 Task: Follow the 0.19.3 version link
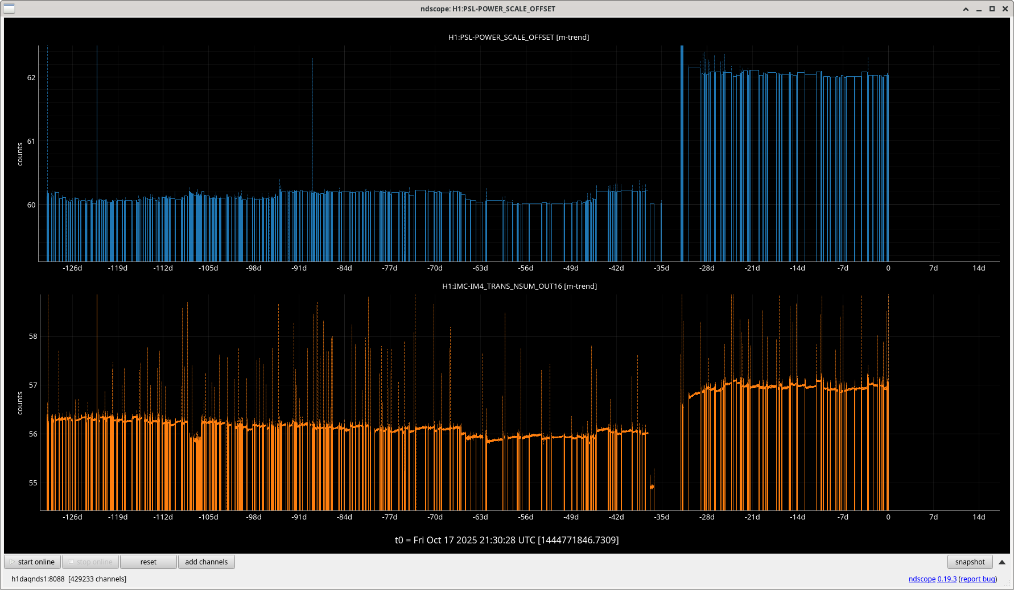(947, 579)
